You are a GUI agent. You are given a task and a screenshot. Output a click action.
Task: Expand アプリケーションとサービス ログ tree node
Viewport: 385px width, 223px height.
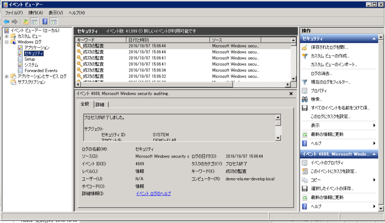click(7, 76)
